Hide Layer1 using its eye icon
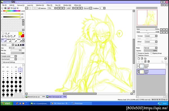The width and height of the screenshot is (169, 111). [x=138, y=71]
